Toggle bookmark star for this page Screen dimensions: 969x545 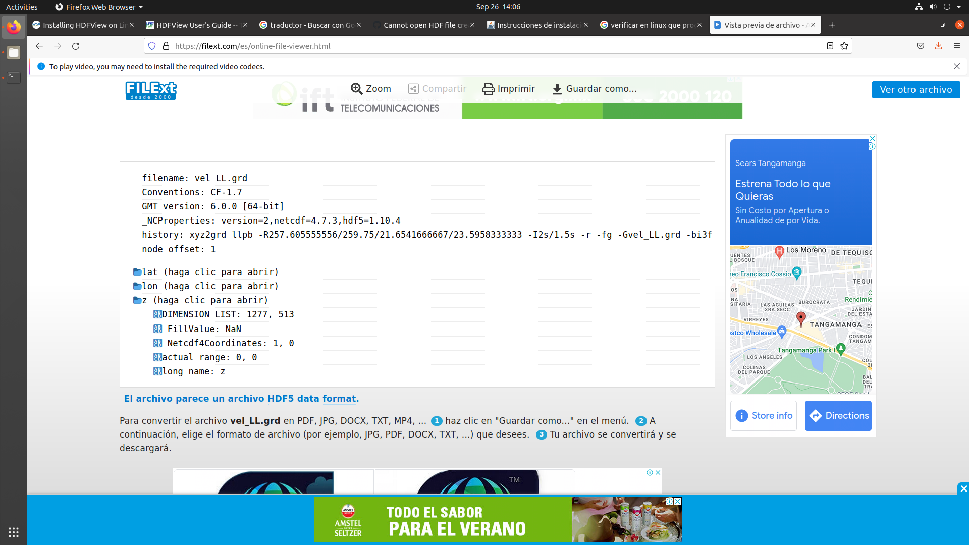coord(844,46)
